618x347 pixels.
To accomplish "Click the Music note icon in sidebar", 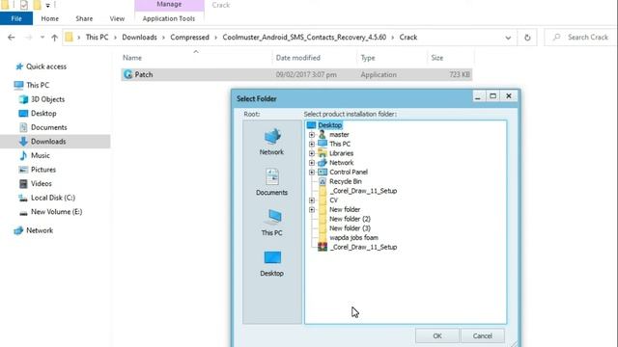I will pyautogui.click(x=23, y=155).
